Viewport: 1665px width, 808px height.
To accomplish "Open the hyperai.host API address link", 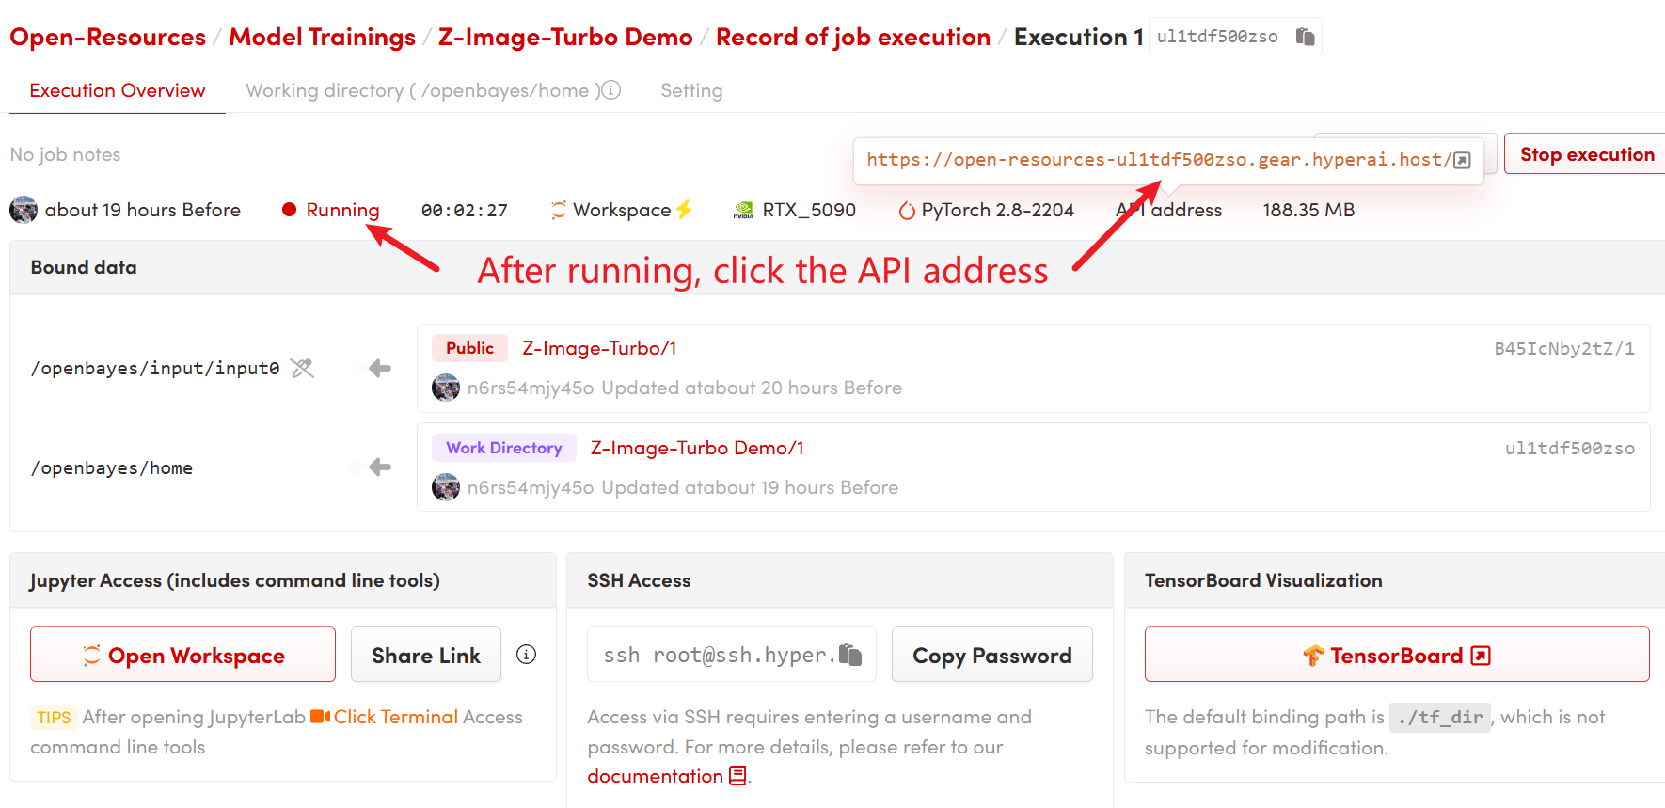I will pyautogui.click(x=1157, y=160).
